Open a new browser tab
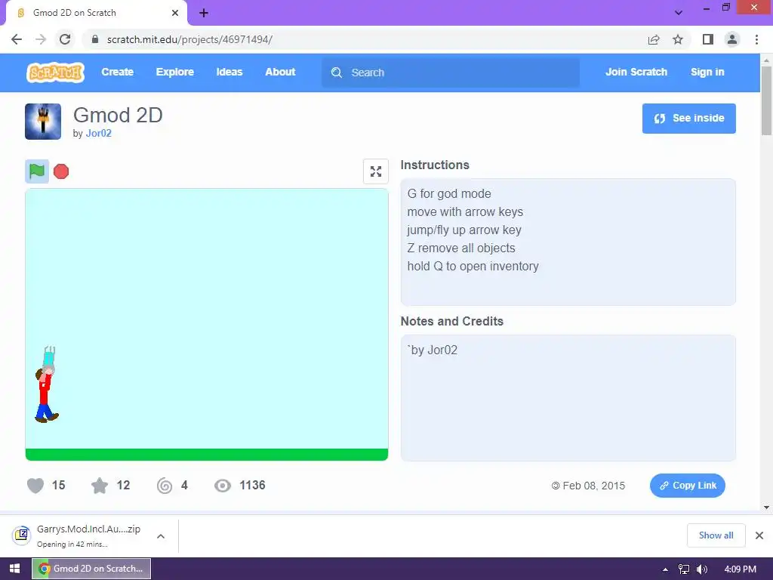 pyautogui.click(x=204, y=14)
